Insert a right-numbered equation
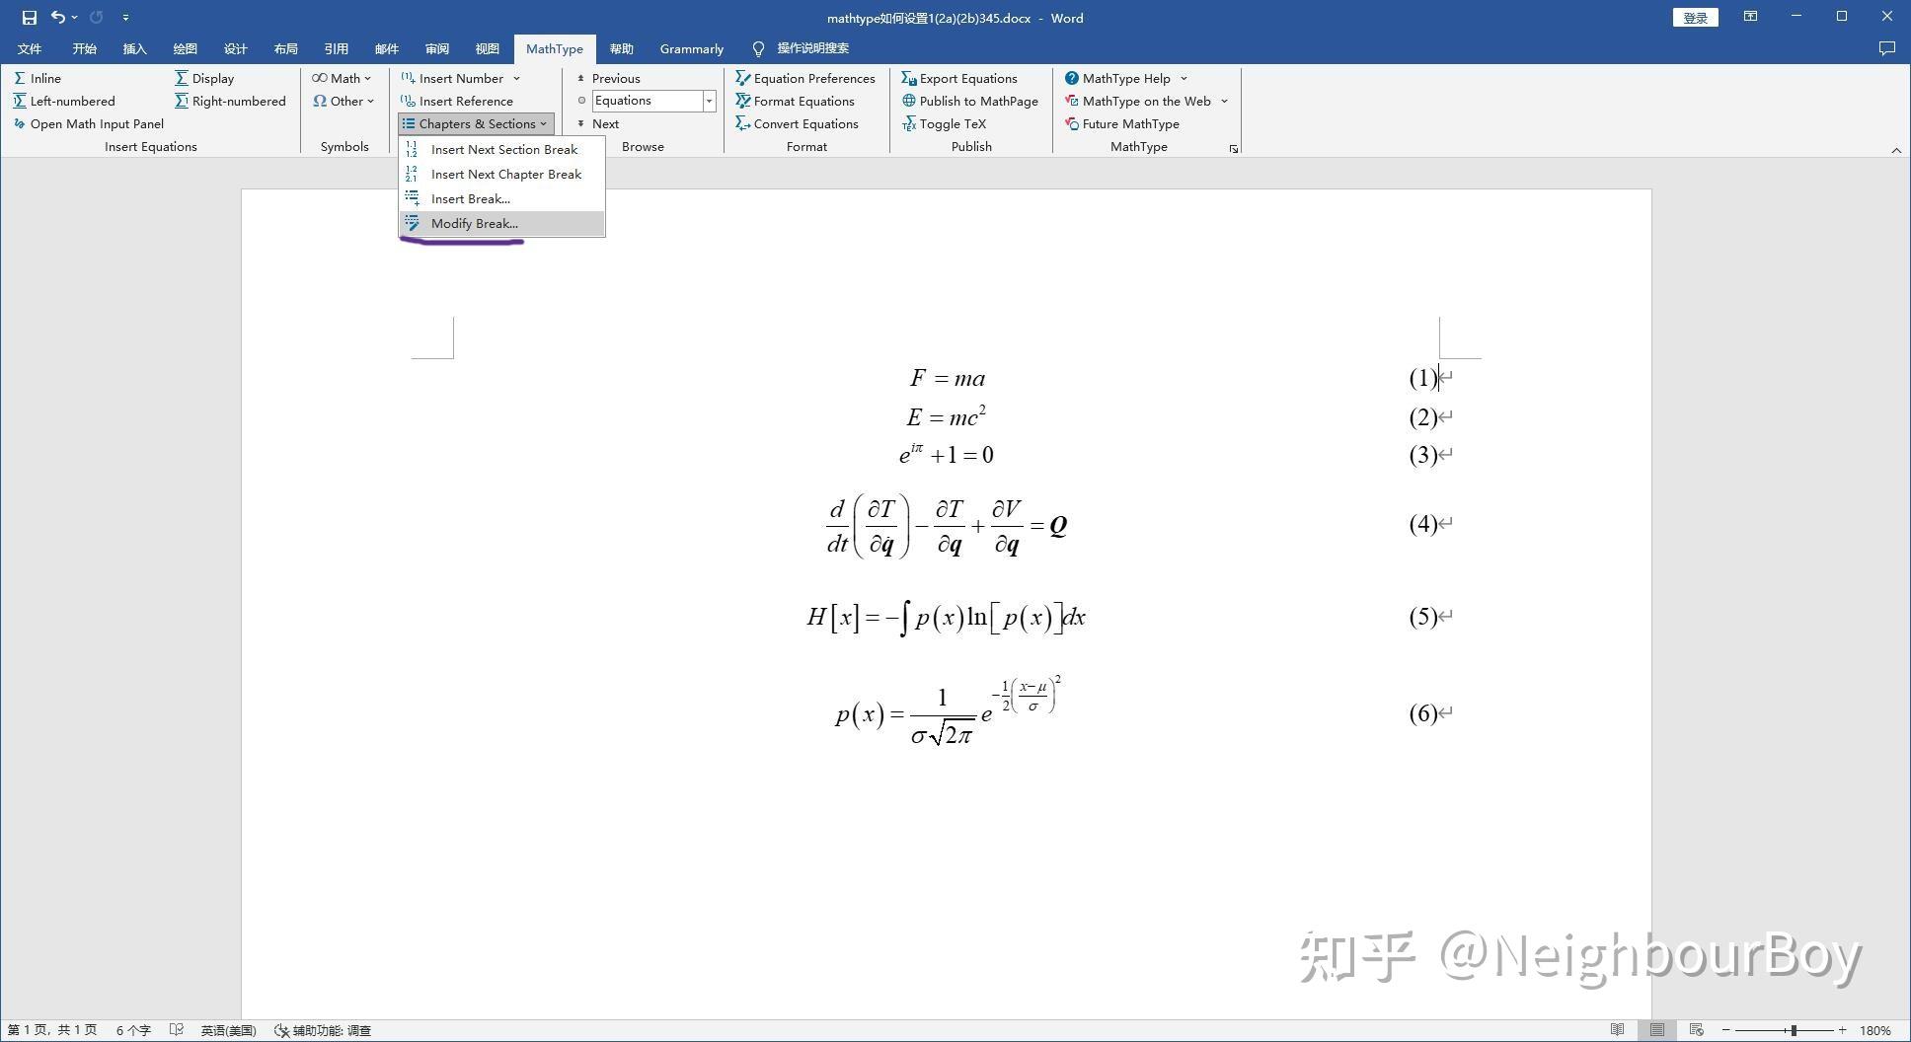1911x1042 pixels. [237, 101]
